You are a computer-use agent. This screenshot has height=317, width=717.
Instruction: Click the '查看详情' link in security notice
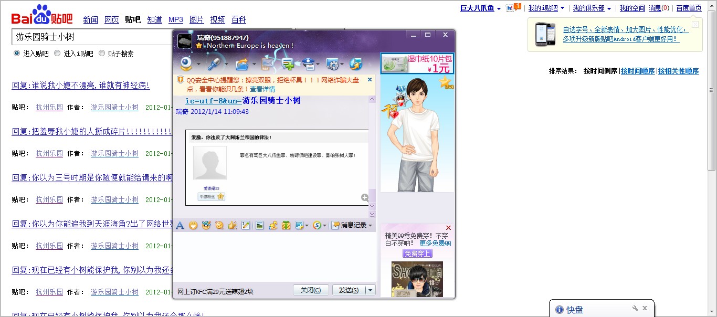(x=262, y=89)
